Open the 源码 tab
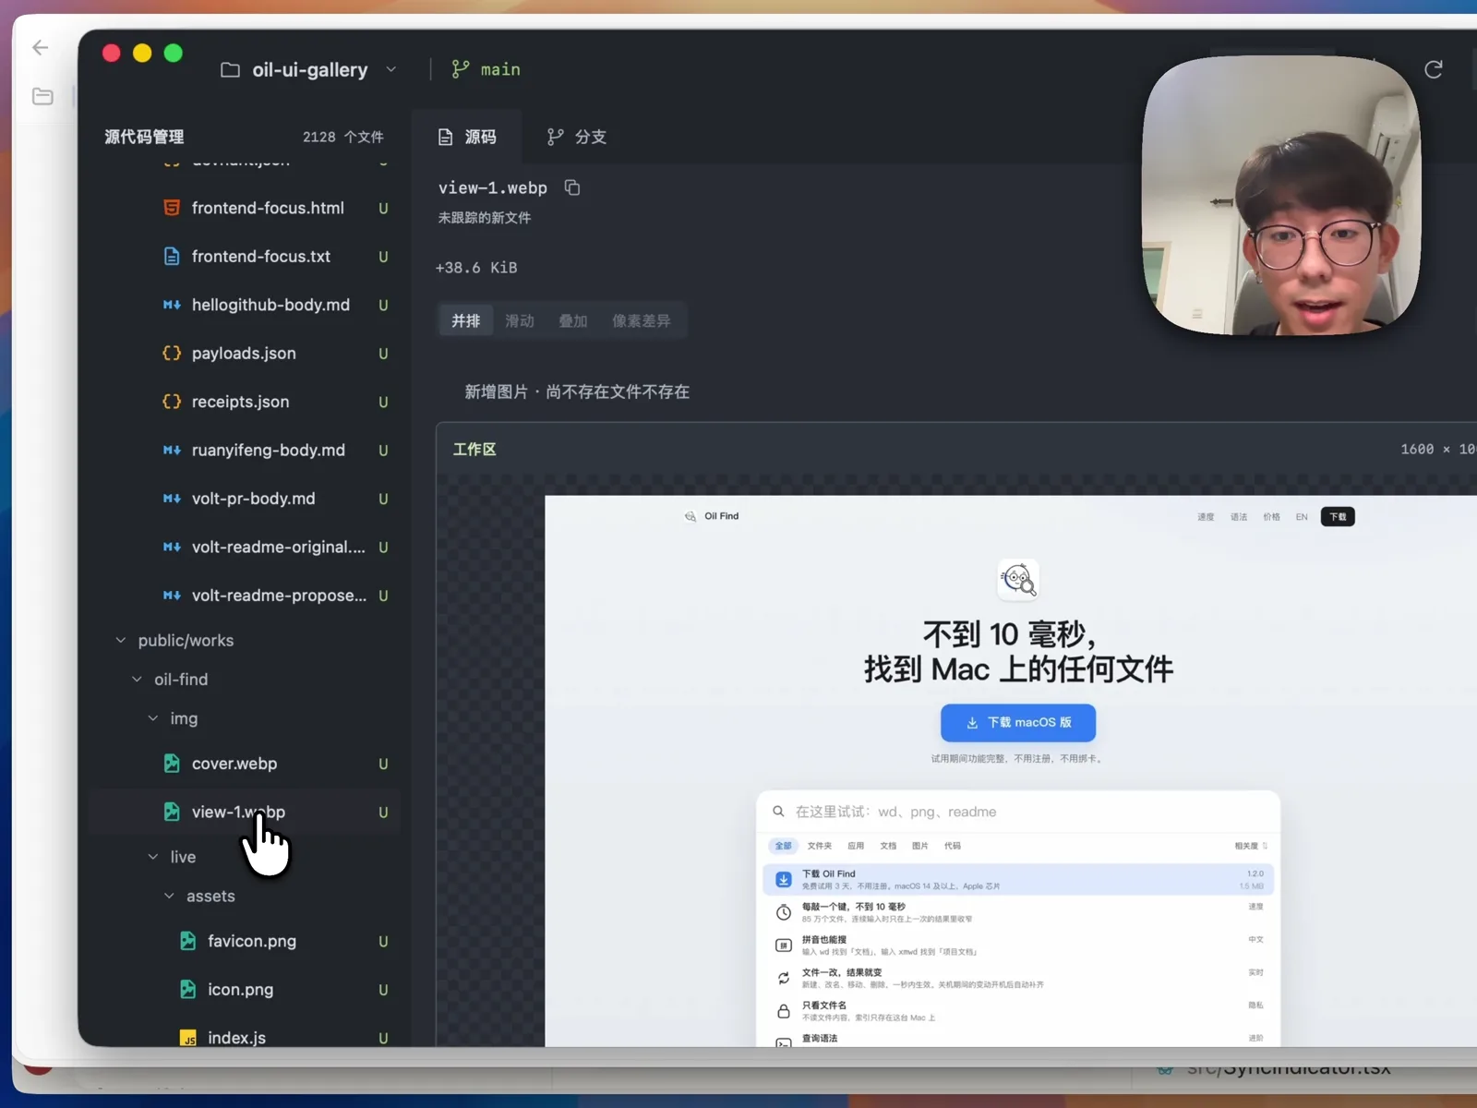The height and width of the screenshot is (1108, 1477). pyautogui.click(x=467, y=137)
